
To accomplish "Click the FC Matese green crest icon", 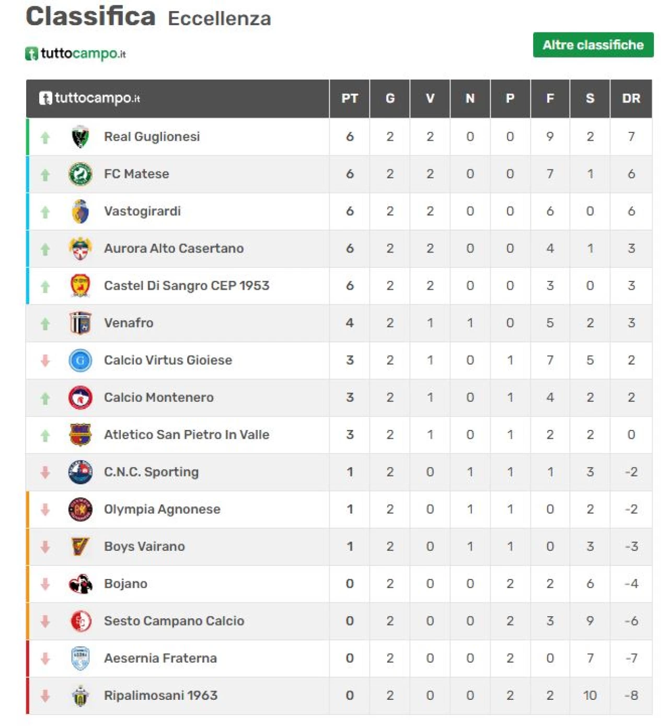I will (80, 174).
